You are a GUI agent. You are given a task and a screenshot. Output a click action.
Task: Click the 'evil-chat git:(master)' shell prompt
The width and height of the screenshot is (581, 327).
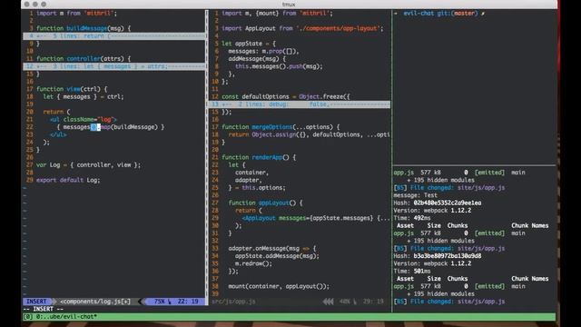click(439, 14)
